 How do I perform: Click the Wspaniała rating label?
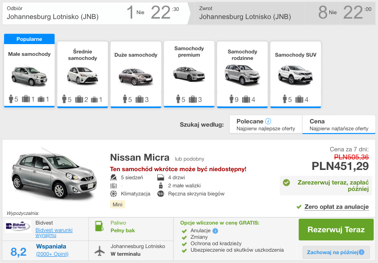tap(51, 246)
